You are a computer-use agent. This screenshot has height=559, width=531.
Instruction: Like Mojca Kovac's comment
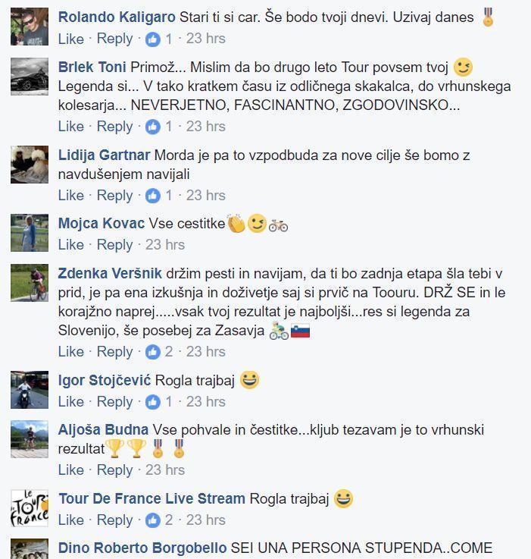[71, 245]
